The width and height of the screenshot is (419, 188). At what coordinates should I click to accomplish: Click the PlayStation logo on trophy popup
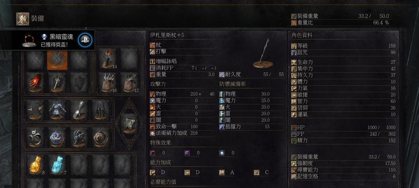coord(85,40)
